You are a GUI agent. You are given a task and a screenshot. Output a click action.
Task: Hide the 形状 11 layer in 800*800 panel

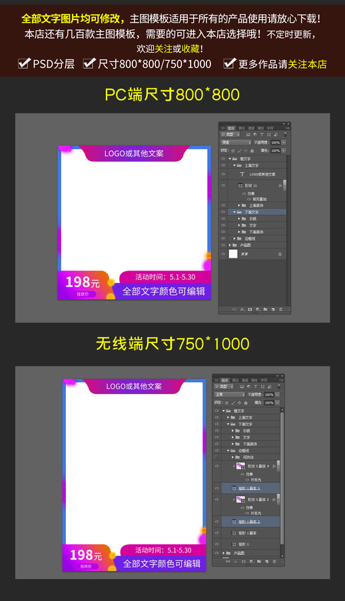tap(223, 185)
